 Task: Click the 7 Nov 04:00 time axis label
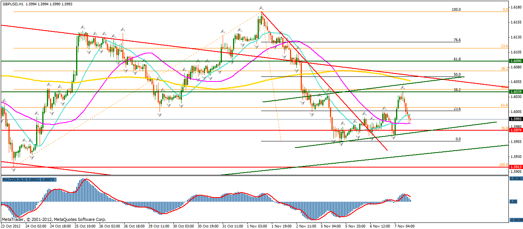click(x=405, y=226)
